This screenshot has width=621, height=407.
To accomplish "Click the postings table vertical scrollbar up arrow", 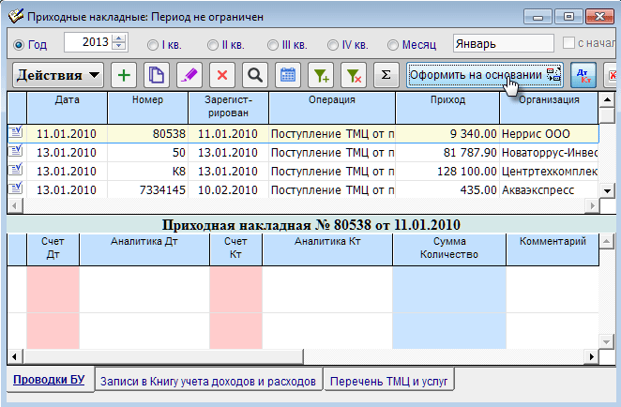I will [x=606, y=241].
